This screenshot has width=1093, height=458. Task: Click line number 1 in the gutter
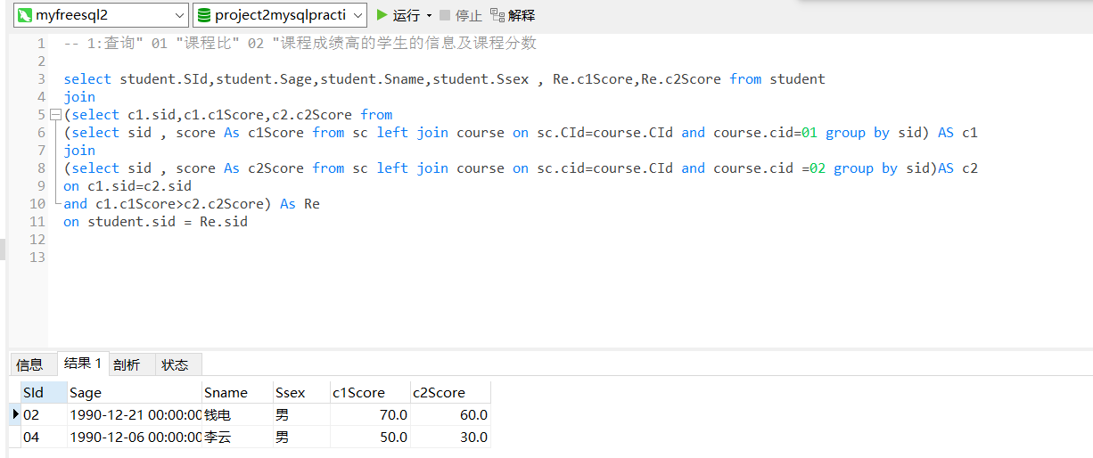coord(41,44)
